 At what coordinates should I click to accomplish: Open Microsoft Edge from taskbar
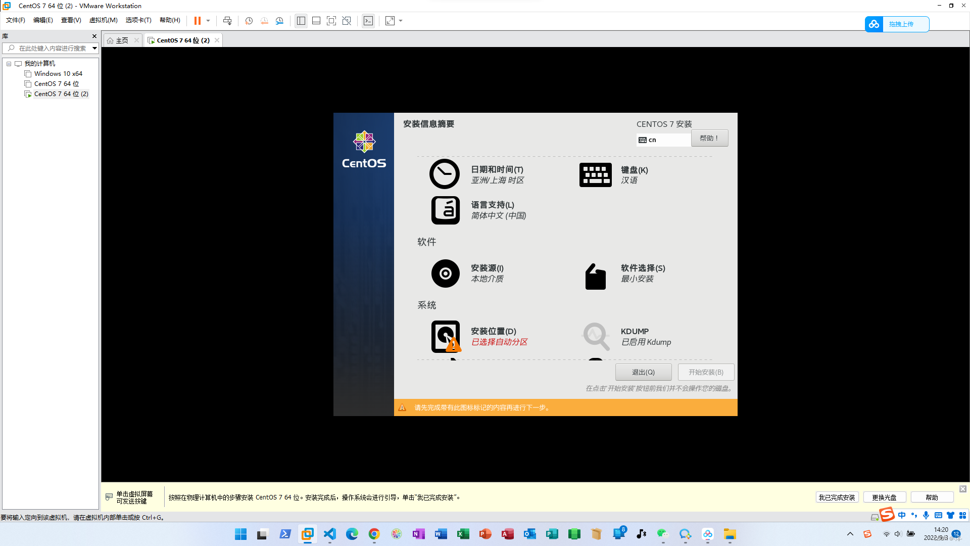tap(352, 534)
